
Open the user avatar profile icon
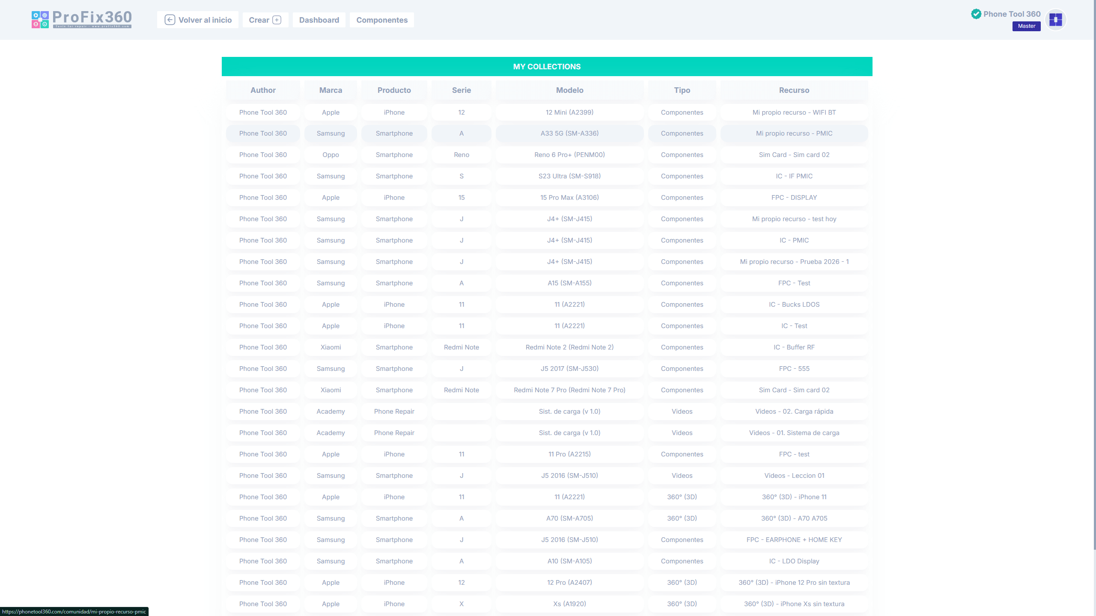pos(1055,20)
